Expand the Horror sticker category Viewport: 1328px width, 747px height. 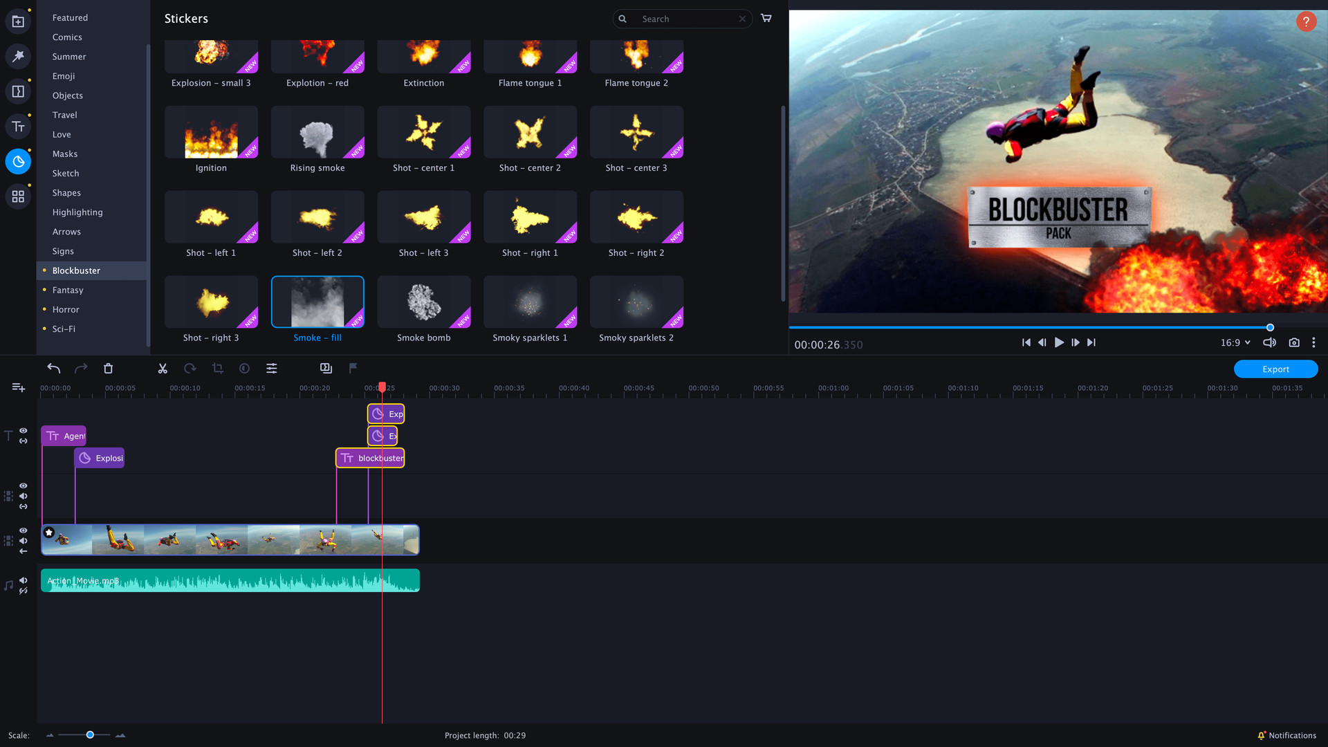(66, 309)
